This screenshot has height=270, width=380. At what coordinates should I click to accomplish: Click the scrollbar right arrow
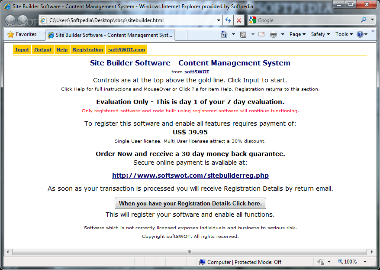(x=372, y=252)
